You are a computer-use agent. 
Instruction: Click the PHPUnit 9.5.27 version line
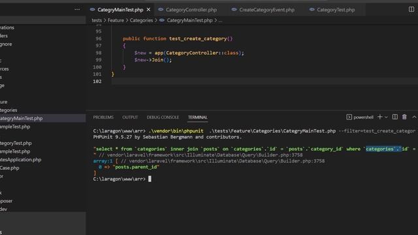click(x=167, y=137)
